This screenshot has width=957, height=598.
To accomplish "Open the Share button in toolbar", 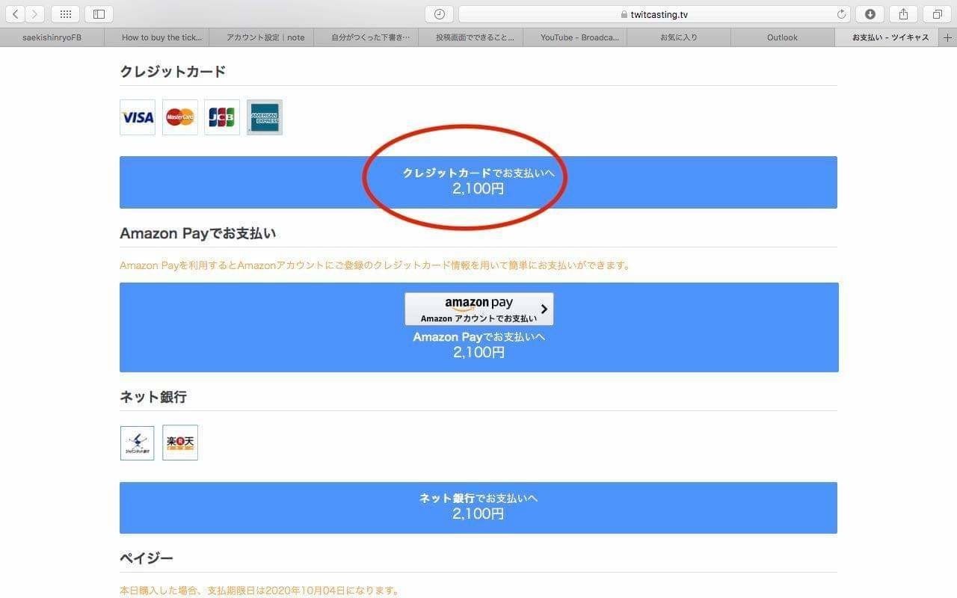I will (x=903, y=14).
